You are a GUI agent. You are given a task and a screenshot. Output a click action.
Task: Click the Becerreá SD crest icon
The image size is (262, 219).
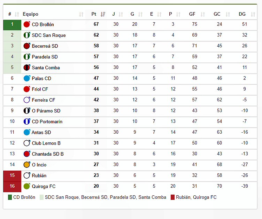pos(26,46)
